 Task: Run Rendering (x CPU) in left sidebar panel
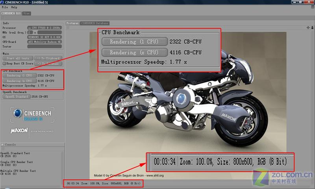[20, 81]
